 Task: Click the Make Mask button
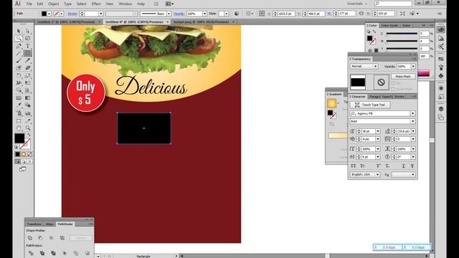[403, 77]
